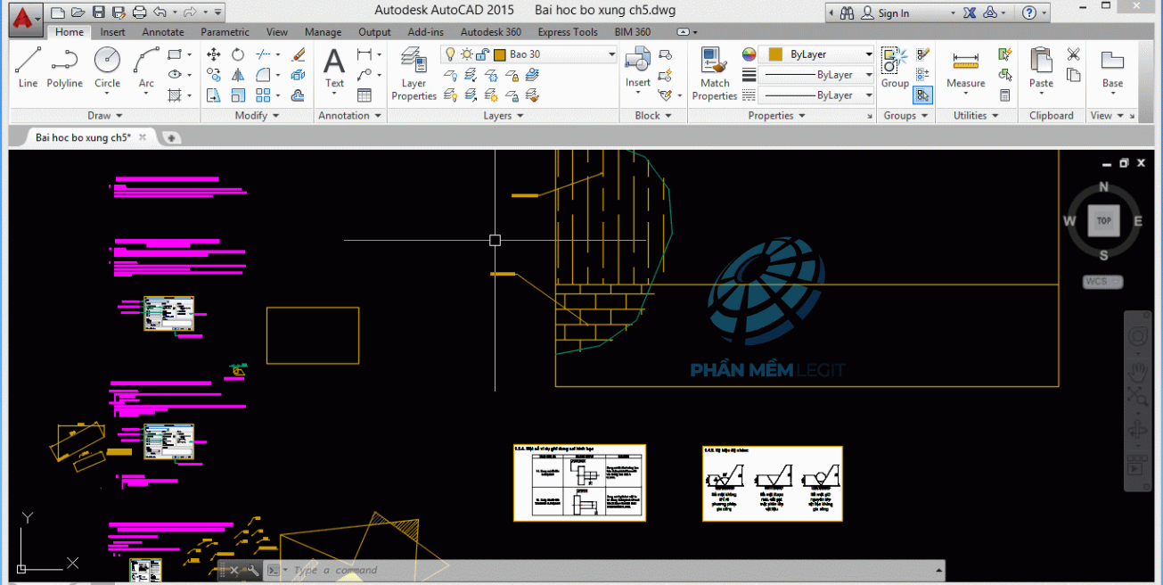Expand the Modify panel
The width and height of the screenshot is (1163, 585).
[257, 116]
